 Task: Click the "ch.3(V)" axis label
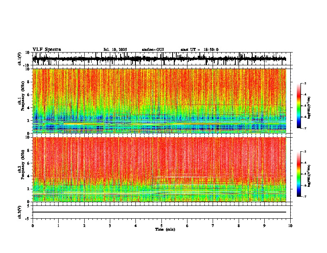20,212
